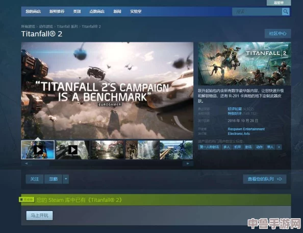Image resolution: width=303 pixels, height=233 pixels.
Task: Click the main trailer video player
Action: (107, 90)
